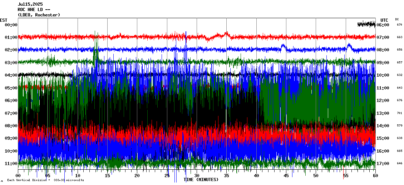Click the UTC timezone axis header
This screenshot has width=404, height=185.
[x=384, y=20]
